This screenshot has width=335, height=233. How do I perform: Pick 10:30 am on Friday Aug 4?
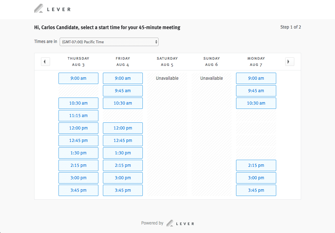coord(123,103)
